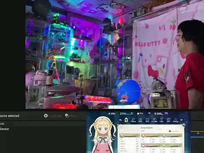Open Properties with the gear button
The image size is (204, 153).
tap(53, 116)
